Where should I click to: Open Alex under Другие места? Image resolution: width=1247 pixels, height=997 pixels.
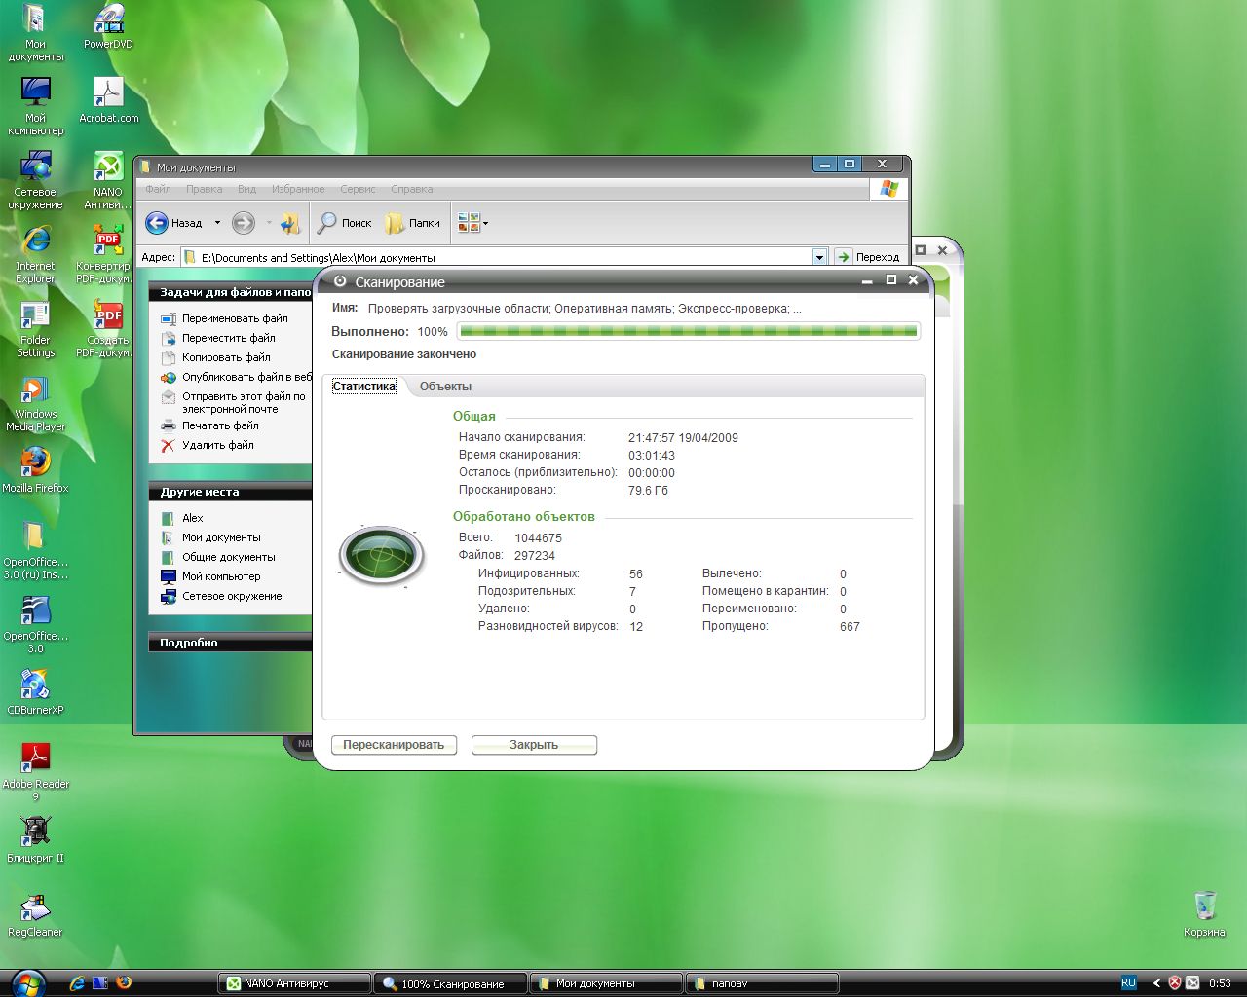click(192, 518)
